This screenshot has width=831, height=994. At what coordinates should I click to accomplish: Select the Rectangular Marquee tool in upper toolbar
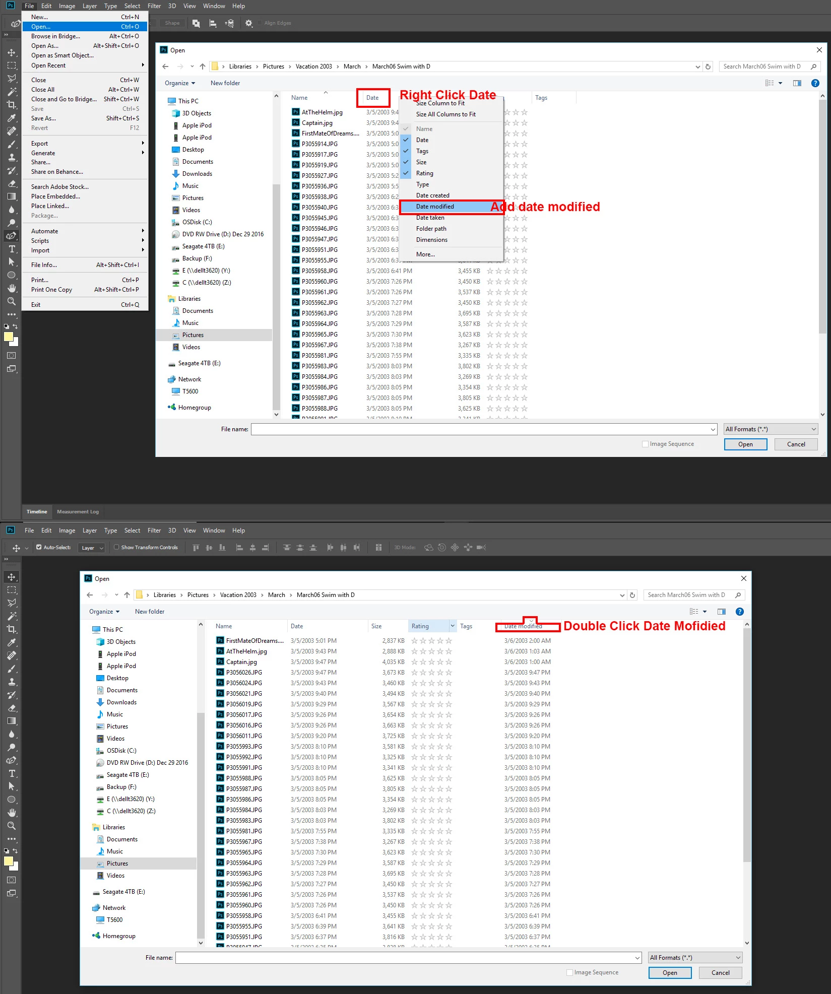tap(12, 65)
